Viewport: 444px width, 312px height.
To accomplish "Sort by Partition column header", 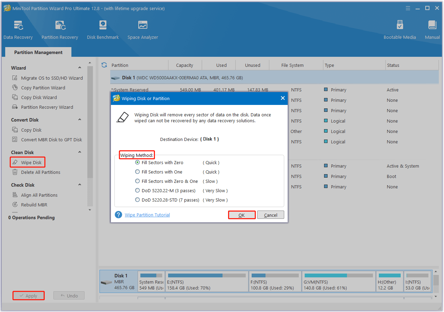I will tap(139, 65).
